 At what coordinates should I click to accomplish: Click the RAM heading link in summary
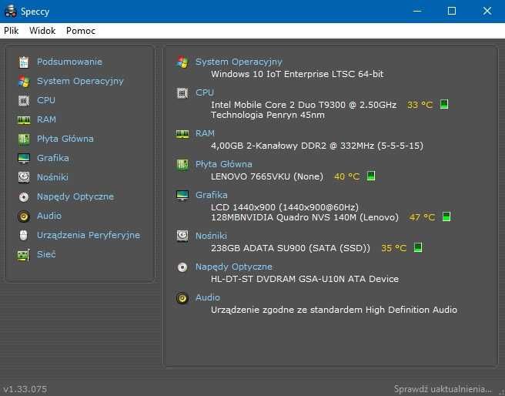click(205, 133)
